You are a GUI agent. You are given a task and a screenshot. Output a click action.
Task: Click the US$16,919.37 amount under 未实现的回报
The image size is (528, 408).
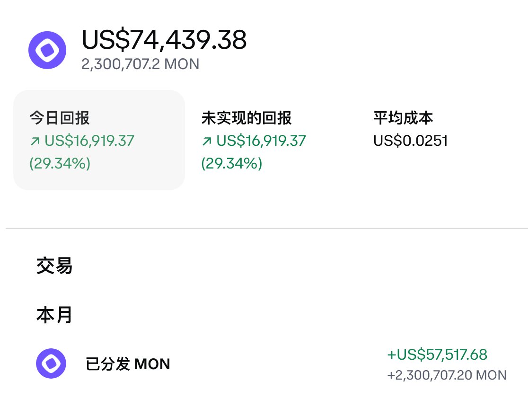point(261,141)
